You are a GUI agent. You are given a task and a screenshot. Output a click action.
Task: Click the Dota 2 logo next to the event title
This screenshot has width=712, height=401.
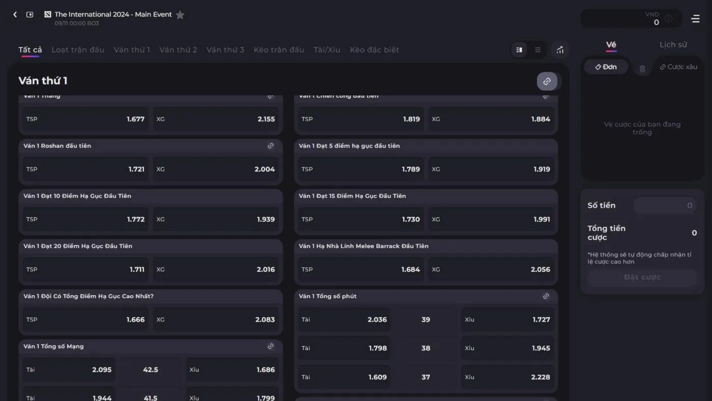click(48, 14)
